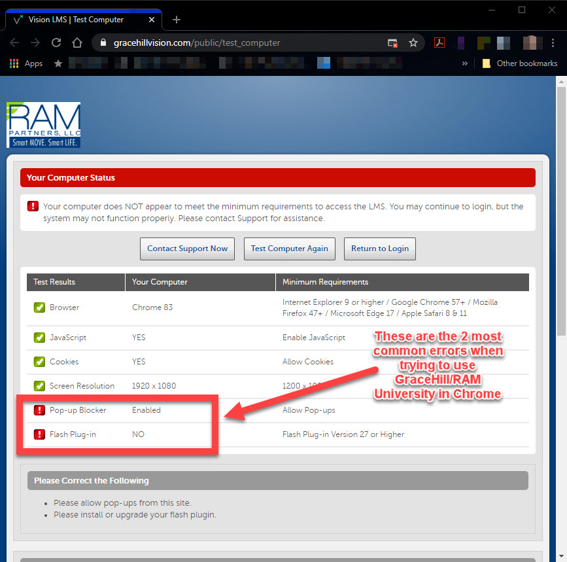Click the Chrome profile avatar
Viewport: 567px width, 562px height.
(532, 43)
